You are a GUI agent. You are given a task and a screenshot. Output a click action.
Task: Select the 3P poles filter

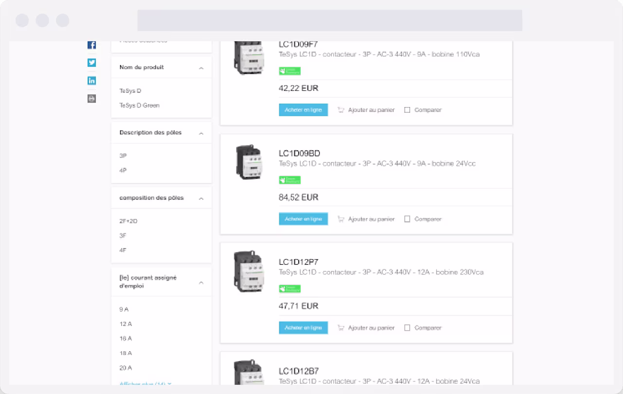pyautogui.click(x=123, y=156)
